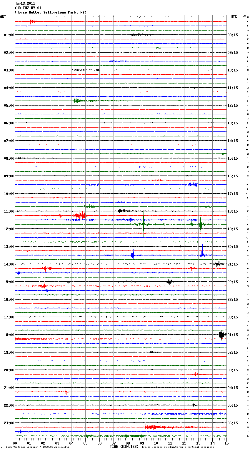Click the '08:15' UTC time label

(x=233, y=35)
